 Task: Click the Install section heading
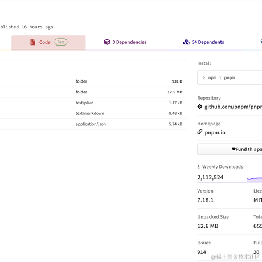tap(204, 63)
